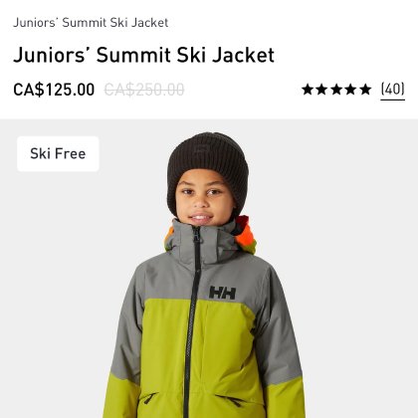Click the HH logo on the jacket

point(222,293)
